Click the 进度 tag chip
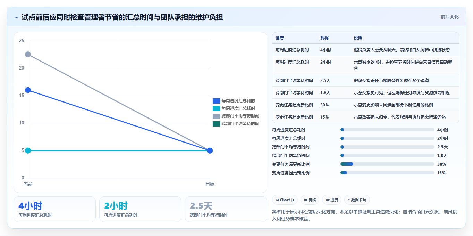The width and height of the screenshot is (473, 236). [332, 200]
